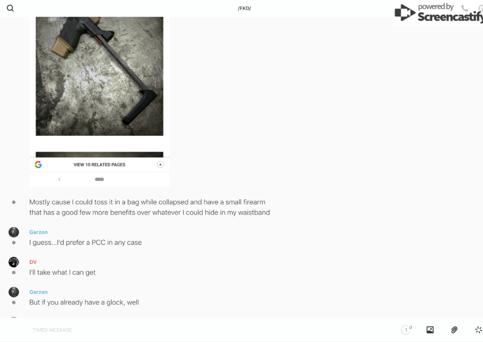Click Garzon's name above glock message
Viewport: 483px width, 342px height.
[x=39, y=292]
